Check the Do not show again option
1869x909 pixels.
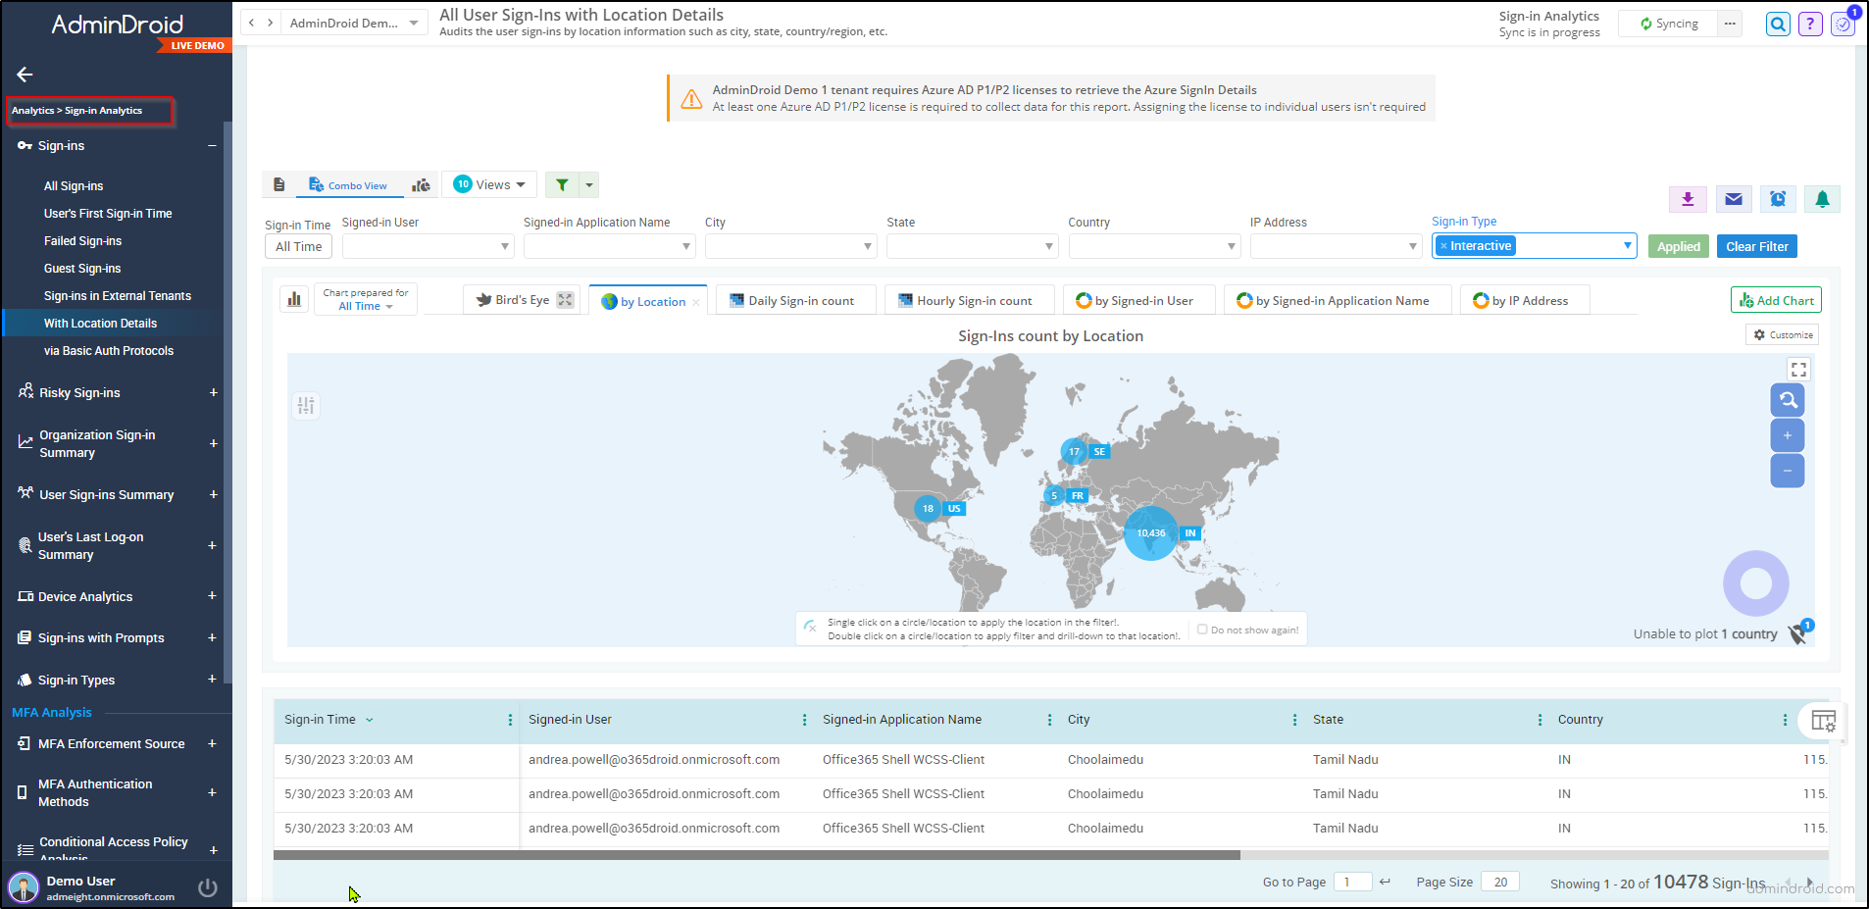[x=1201, y=629]
